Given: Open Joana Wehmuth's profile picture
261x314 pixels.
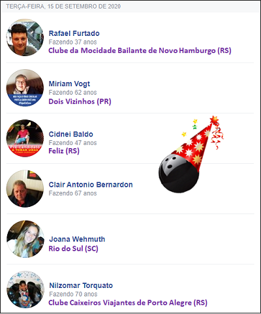Looking at the screenshot, I should point(25,239).
